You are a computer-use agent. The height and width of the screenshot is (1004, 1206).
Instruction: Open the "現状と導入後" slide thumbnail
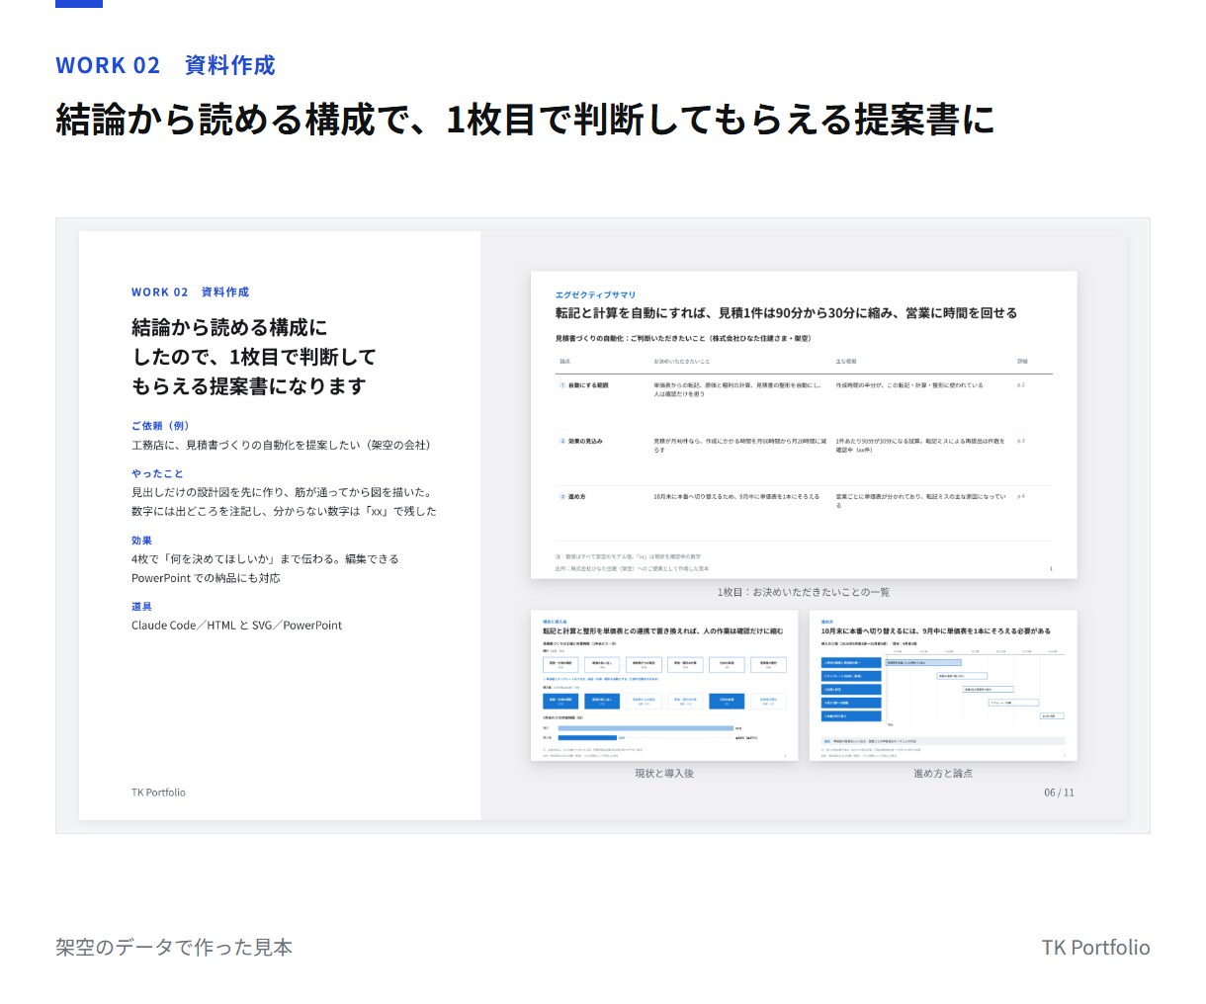click(x=664, y=686)
